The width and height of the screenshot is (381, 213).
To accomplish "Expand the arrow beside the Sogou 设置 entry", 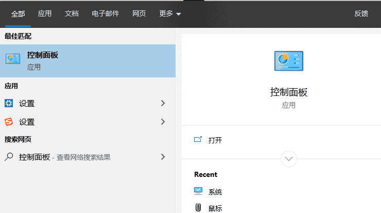I will (163, 122).
